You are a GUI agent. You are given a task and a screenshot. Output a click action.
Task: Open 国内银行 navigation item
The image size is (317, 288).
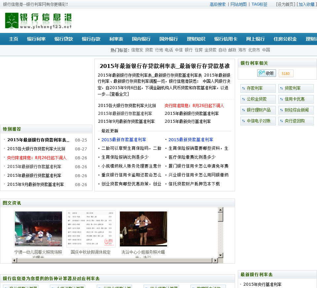point(141,39)
